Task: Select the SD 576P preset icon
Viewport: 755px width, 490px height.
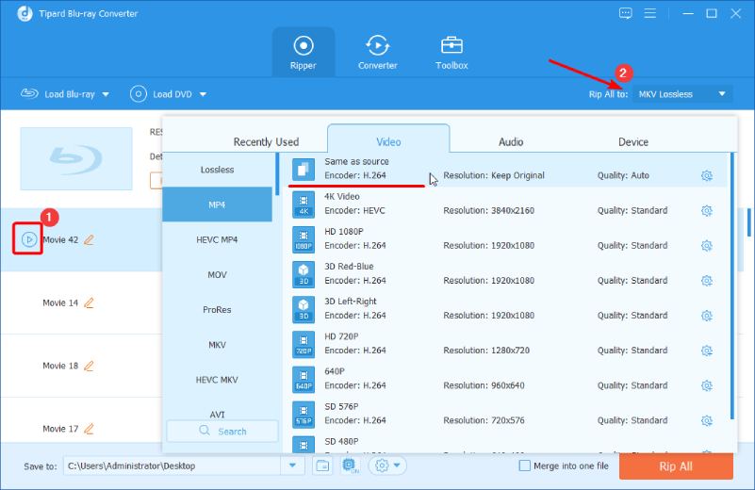Action: 304,415
